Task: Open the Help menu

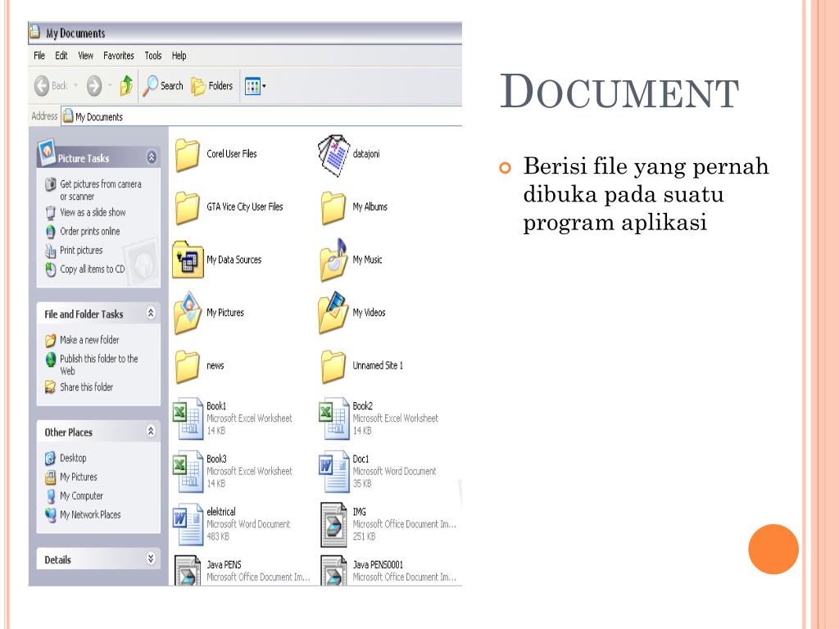Action: click(x=179, y=56)
